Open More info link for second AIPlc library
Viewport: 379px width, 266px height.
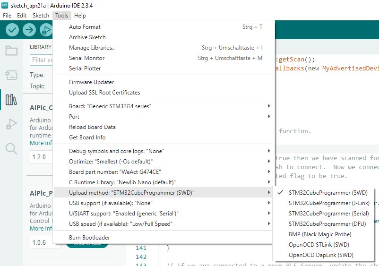(41, 229)
